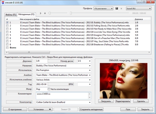Image resolution: width=156 pixels, height=114 pixels.
Task: Check the checkbox for file row 5
Action: click(x=7, y=35)
